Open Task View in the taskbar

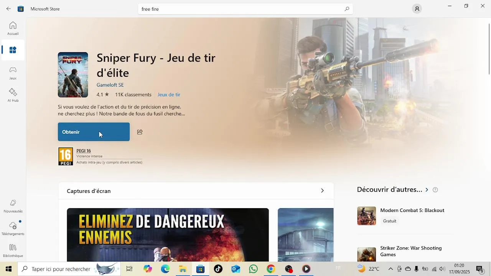pos(129,269)
